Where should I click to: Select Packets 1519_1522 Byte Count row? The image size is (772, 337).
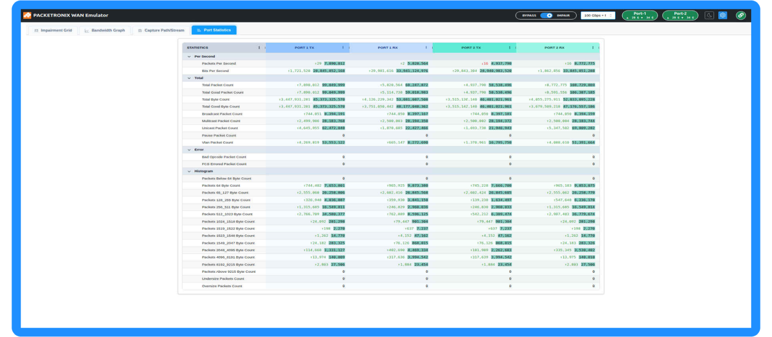(228, 228)
